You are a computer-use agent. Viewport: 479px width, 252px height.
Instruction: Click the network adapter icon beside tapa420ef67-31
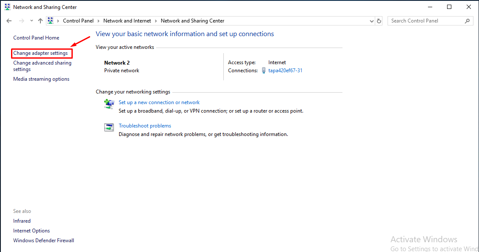[264, 71]
